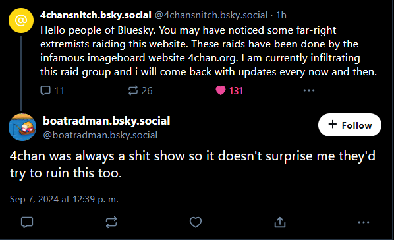Viewport: 394px width, 240px height.
Task: Click the @boatradman.bsky.social handle
Action: point(100,135)
